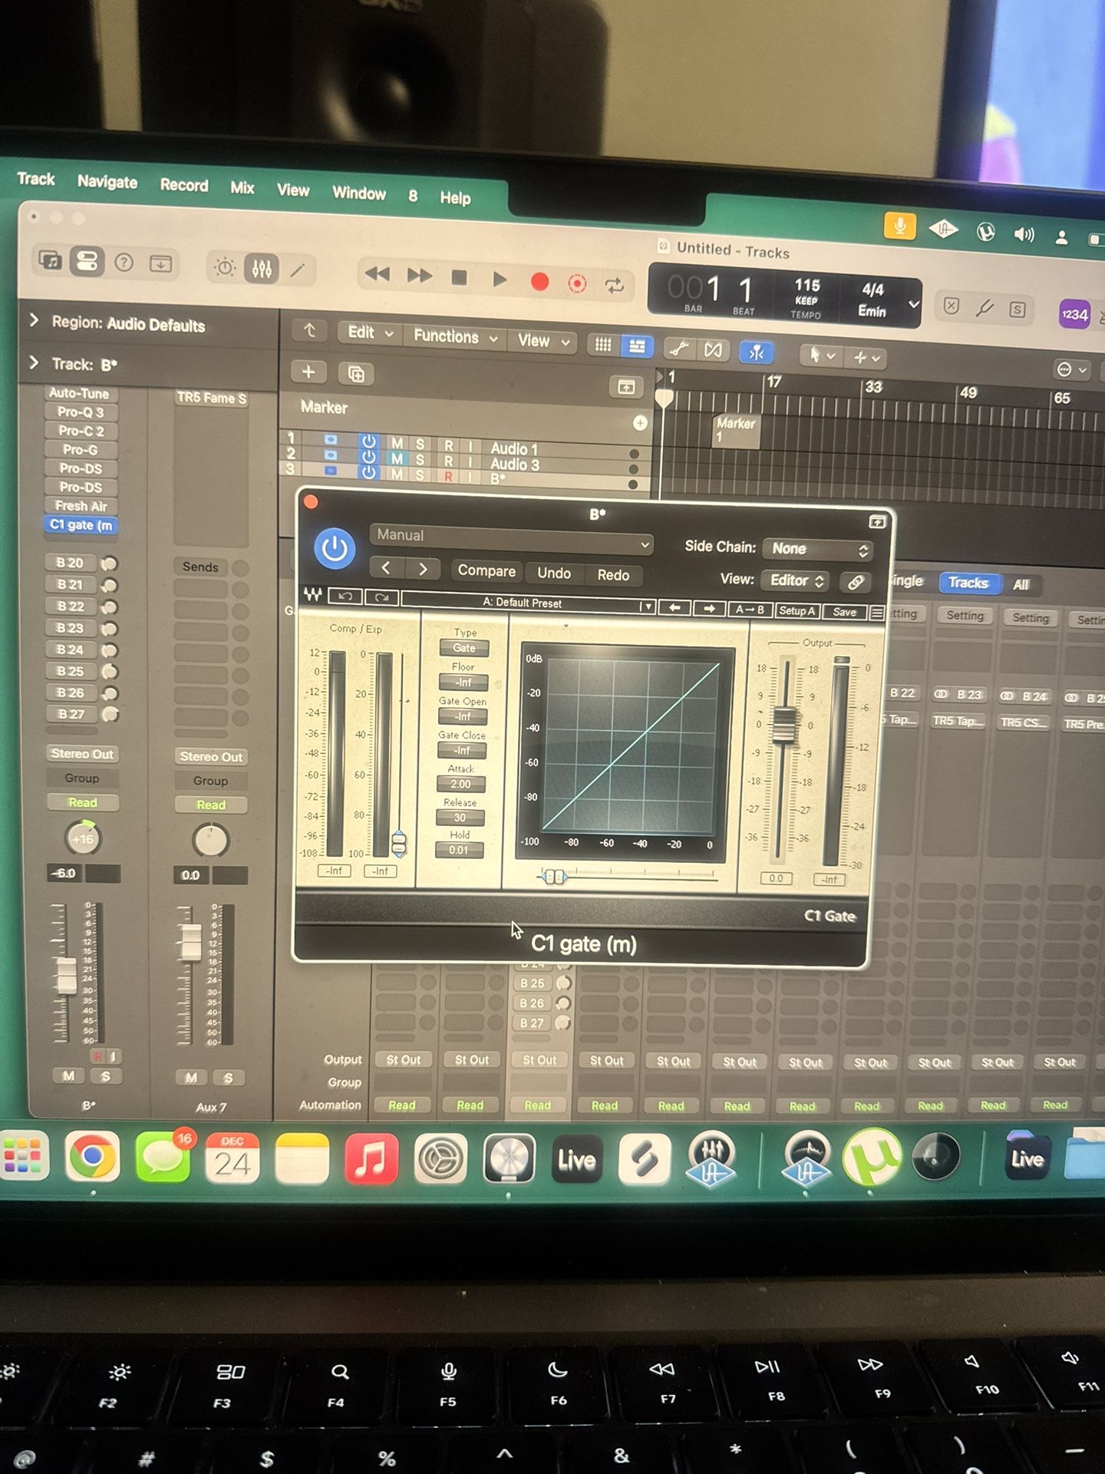Toggle power on Audio 3 track
This screenshot has width=1105, height=1474.
click(x=369, y=457)
